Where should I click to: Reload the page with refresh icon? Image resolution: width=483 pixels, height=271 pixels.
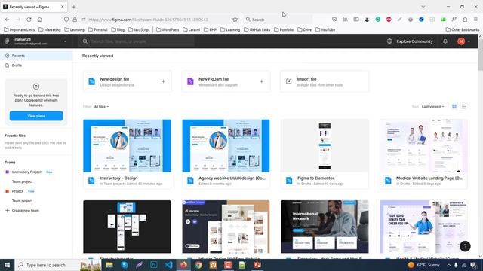(29, 20)
